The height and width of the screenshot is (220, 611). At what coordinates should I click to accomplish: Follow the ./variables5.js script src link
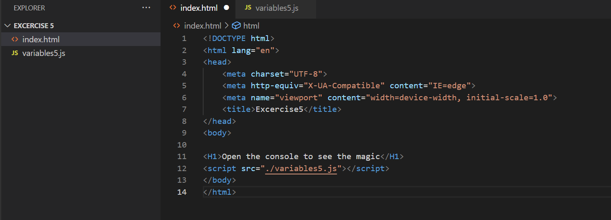point(301,169)
